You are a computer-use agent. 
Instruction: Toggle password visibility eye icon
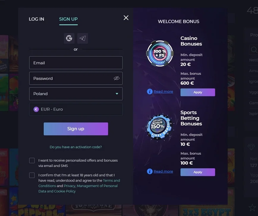pyautogui.click(x=117, y=78)
